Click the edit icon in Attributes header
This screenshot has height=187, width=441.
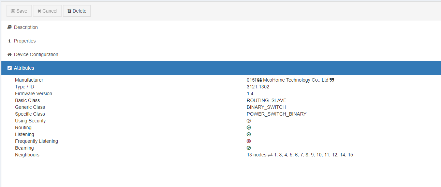coord(10,68)
